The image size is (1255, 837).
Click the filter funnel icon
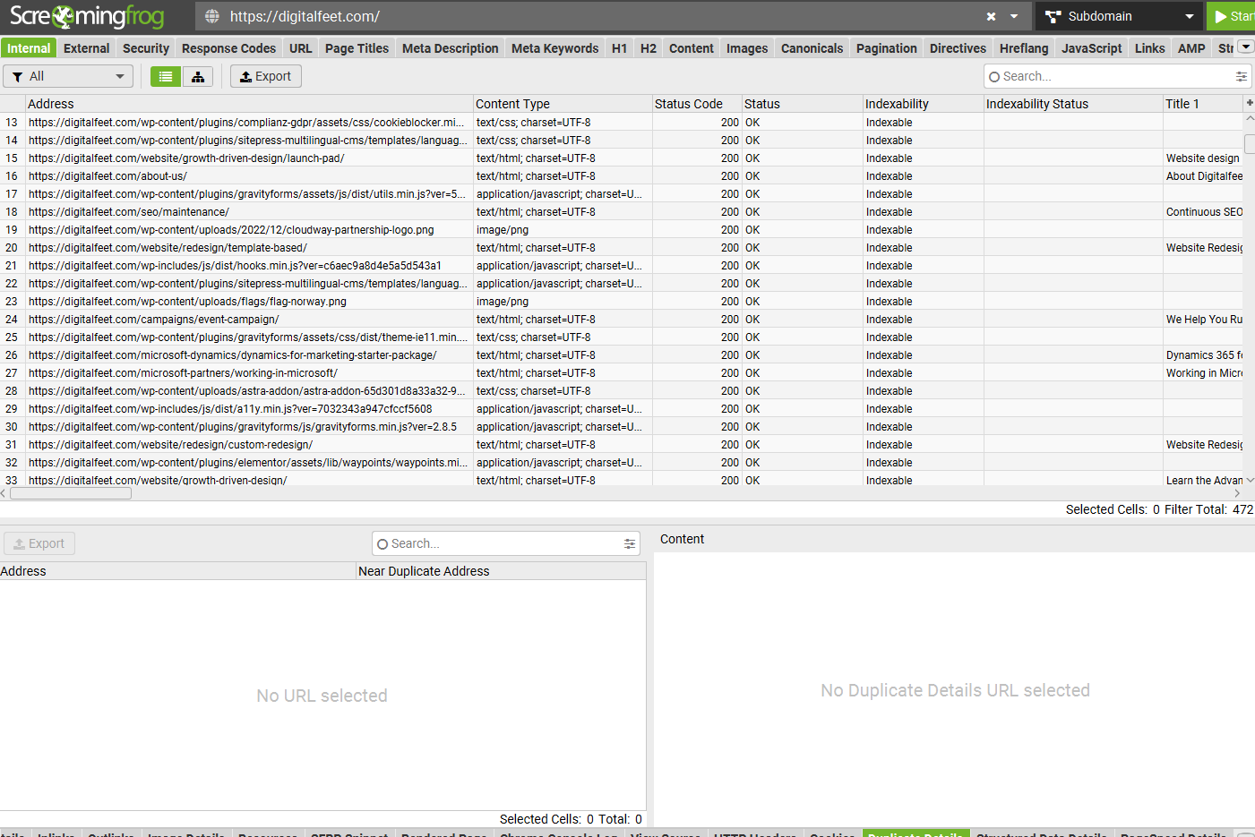(19, 76)
